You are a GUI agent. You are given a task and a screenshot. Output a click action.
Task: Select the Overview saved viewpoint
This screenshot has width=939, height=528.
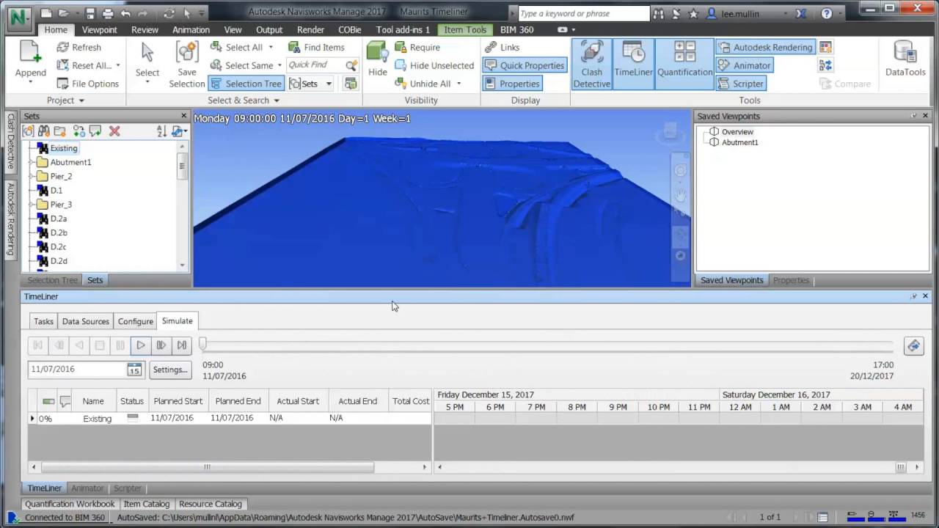point(737,132)
